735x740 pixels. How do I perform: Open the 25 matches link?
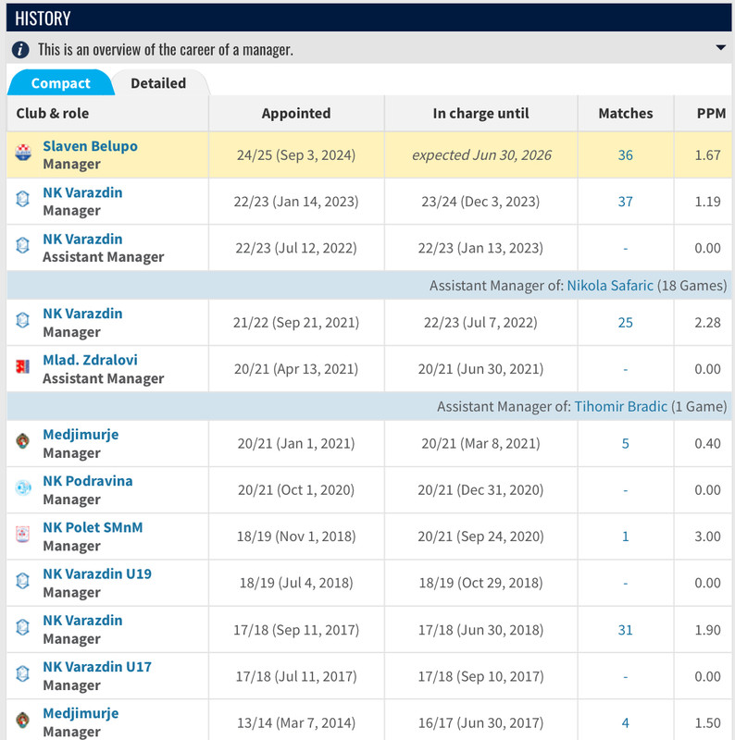[x=626, y=323]
